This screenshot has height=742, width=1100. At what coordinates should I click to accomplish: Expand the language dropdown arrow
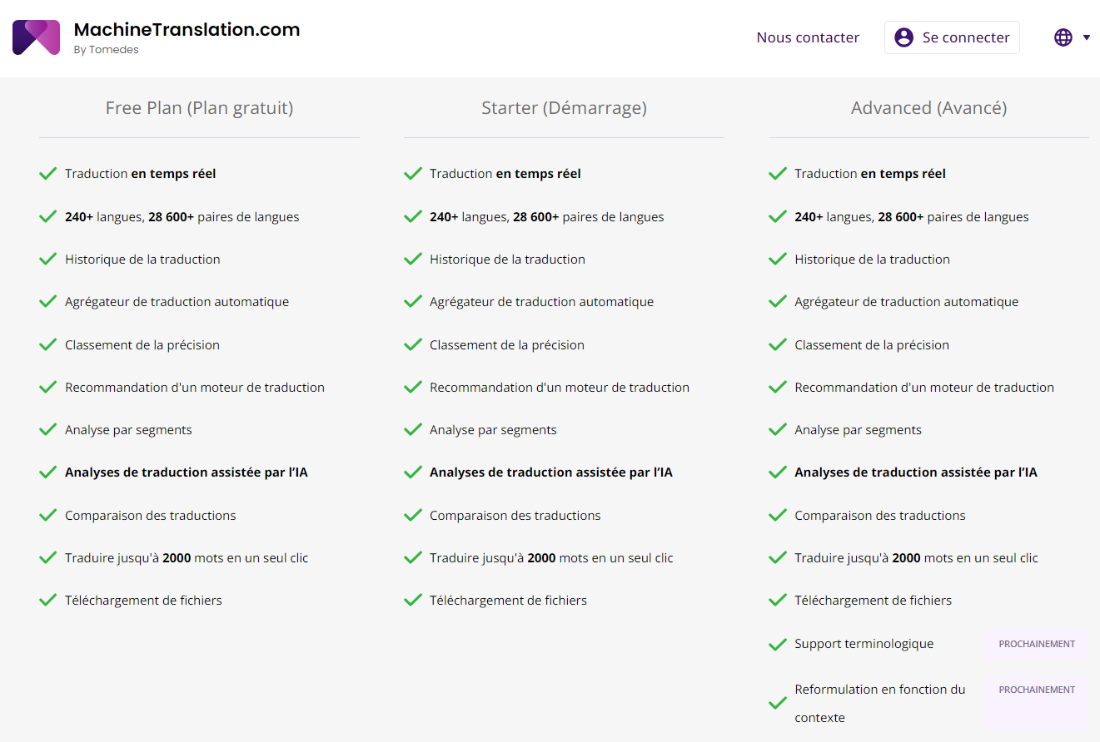[x=1087, y=37]
